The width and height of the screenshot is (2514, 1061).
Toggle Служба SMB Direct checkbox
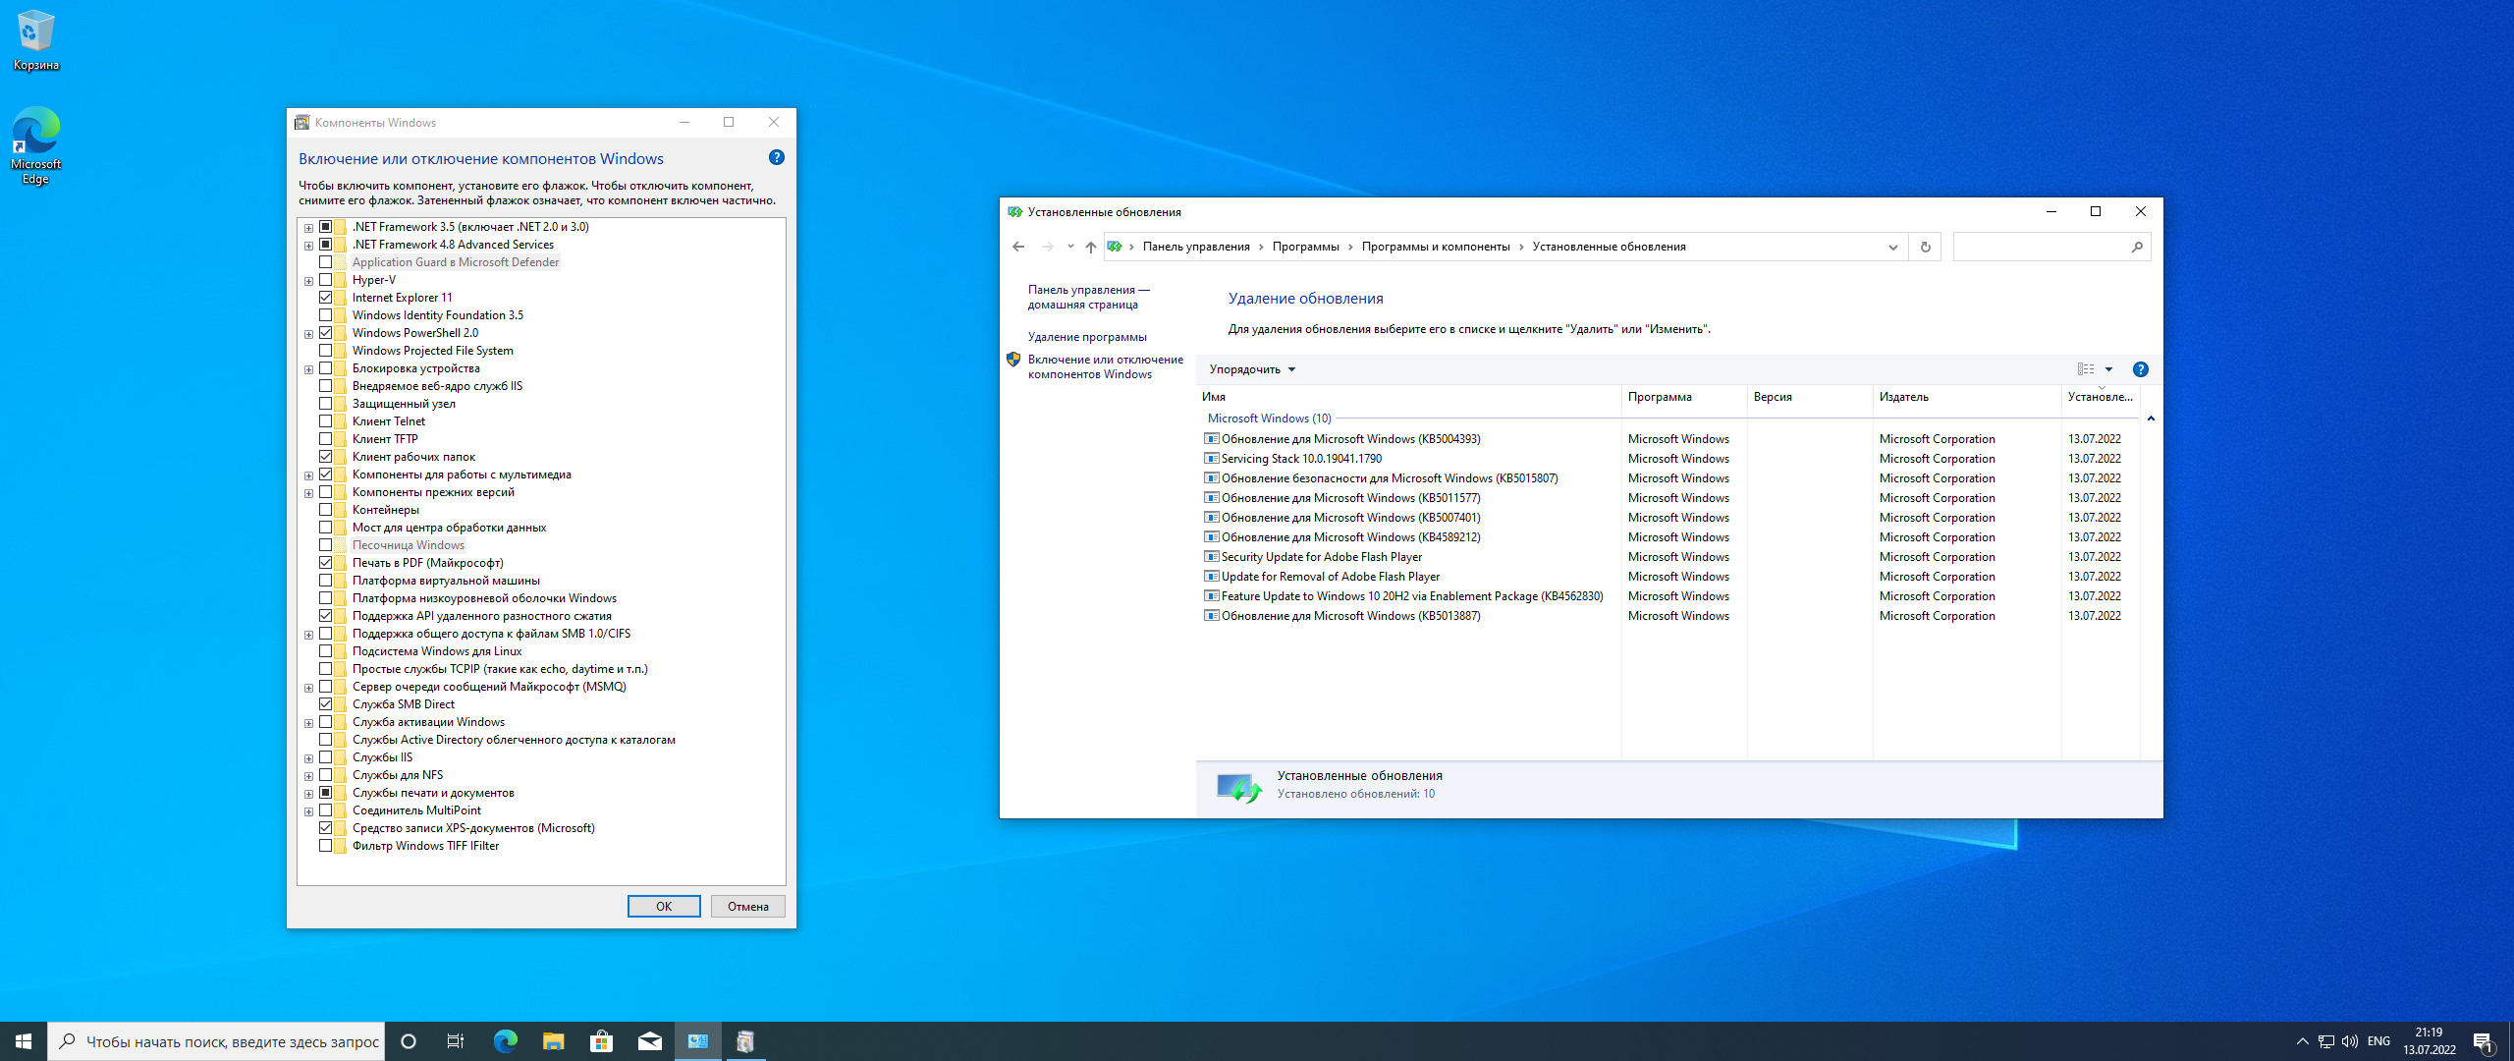click(325, 704)
